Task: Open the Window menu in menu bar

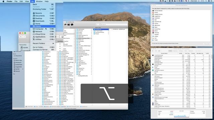Action: pyautogui.click(x=39, y=1)
